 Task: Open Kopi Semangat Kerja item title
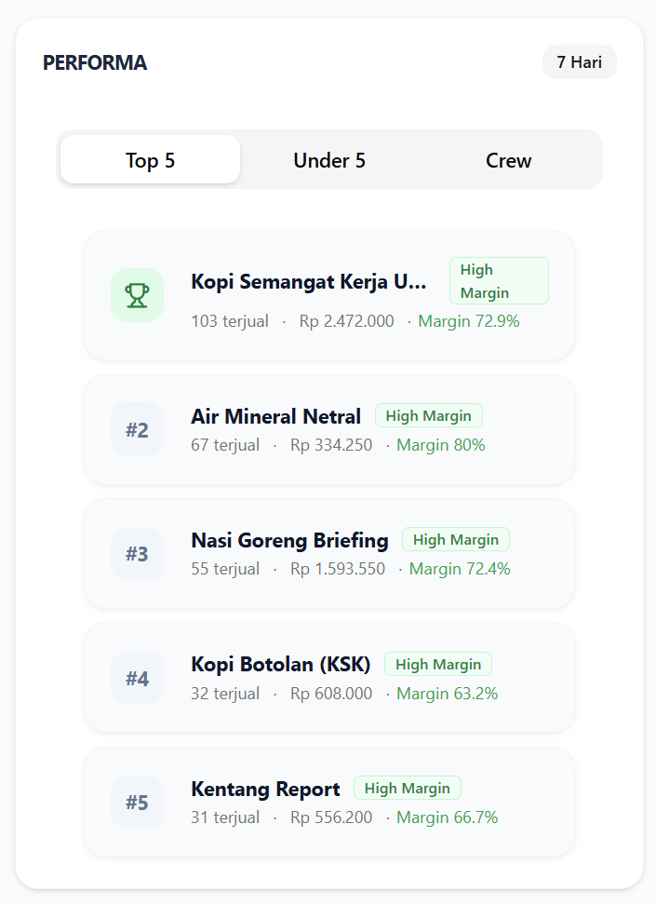(x=308, y=282)
